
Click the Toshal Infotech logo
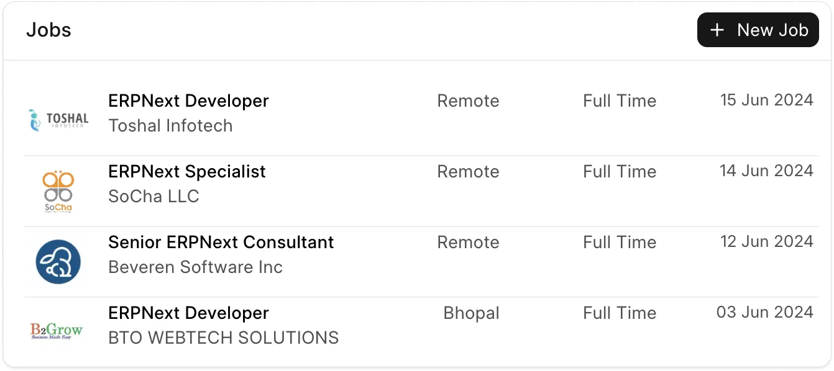(x=58, y=120)
